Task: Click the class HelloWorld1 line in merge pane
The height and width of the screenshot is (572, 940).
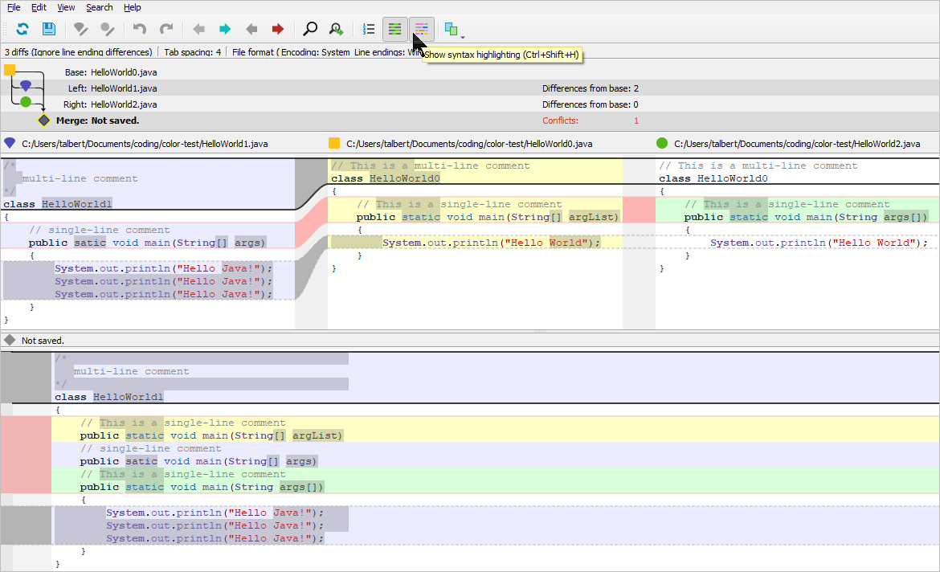Action: point(109,397)
